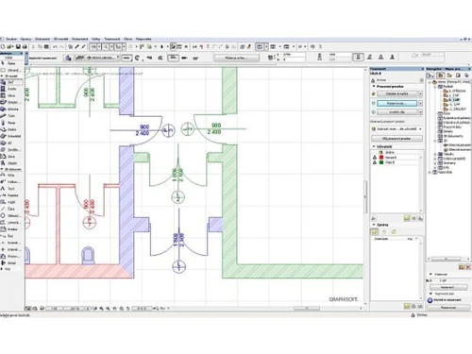Click the Rezervovat button in the Teamwork panel

396,103
